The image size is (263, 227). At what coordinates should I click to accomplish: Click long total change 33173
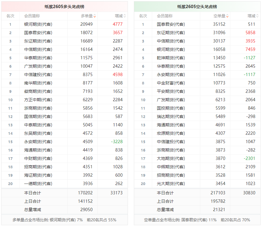click(116, 193)
